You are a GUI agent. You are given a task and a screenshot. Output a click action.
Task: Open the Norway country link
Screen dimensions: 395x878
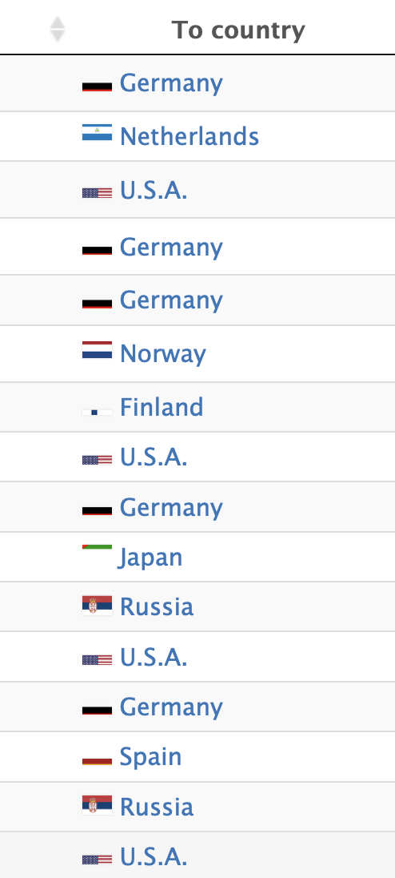pos(163,354)
